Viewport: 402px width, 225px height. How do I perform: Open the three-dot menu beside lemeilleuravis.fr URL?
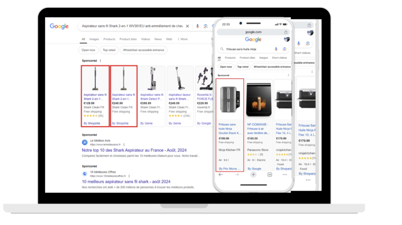tap(124, 144)
